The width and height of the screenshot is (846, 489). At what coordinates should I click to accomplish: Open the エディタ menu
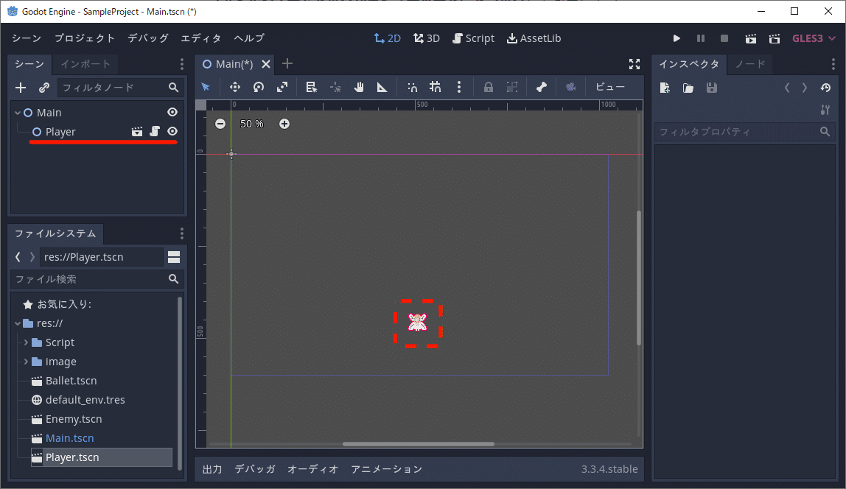coord(200,38)
